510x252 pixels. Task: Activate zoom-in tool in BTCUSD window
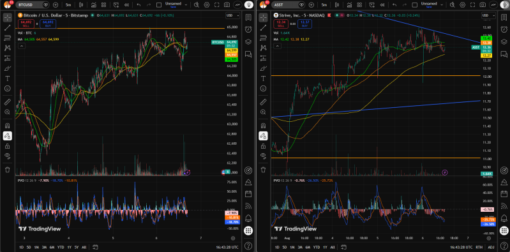click(7, 112)
